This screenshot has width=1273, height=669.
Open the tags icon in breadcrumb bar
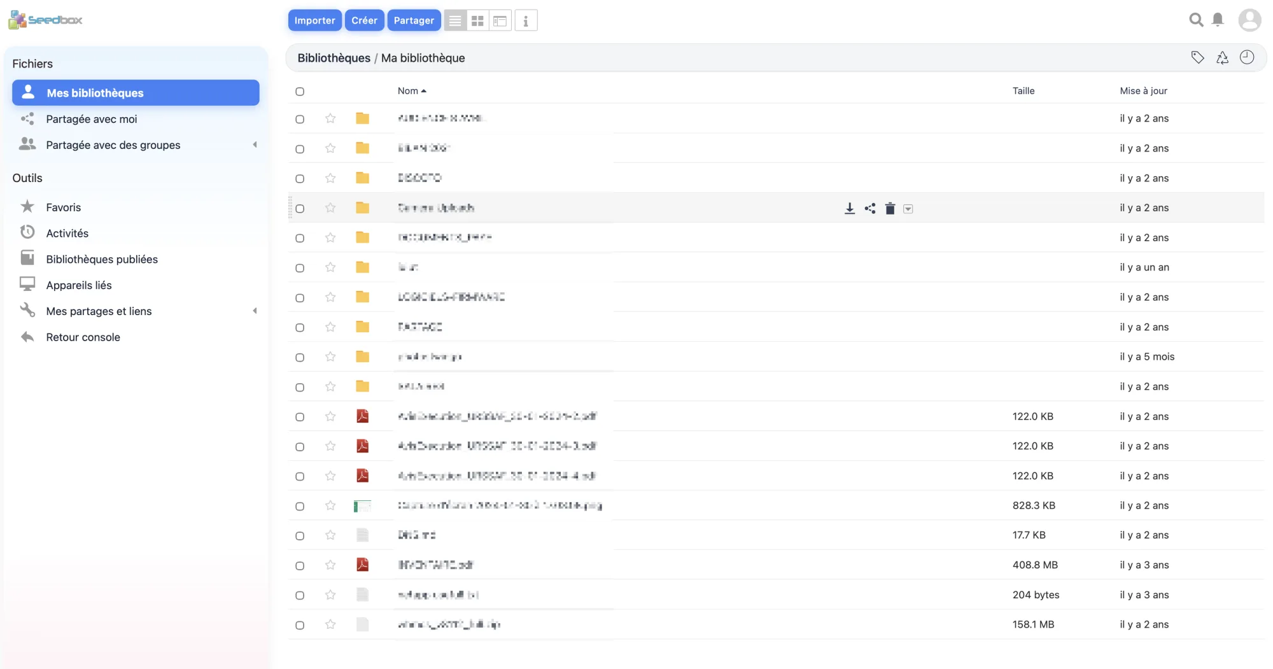[1197, 57]
